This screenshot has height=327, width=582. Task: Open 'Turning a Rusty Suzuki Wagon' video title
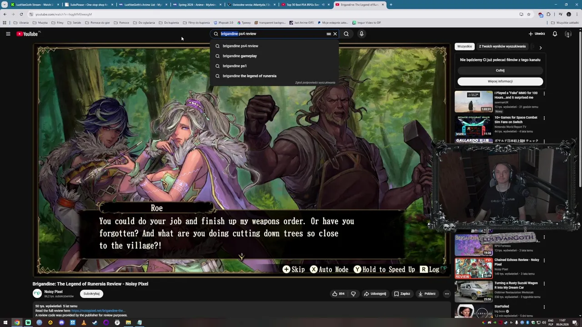coord(516,285)
